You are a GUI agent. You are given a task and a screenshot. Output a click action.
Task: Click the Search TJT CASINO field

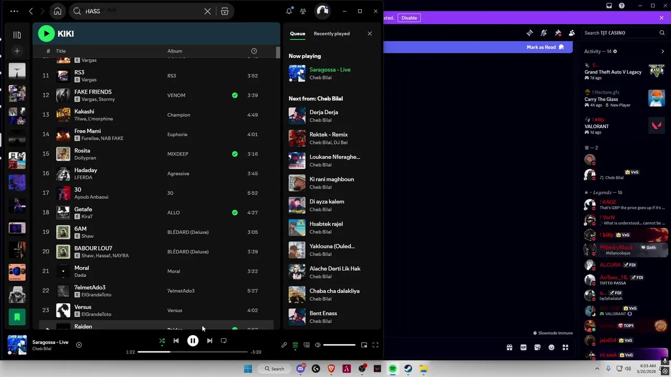[624, 32]
